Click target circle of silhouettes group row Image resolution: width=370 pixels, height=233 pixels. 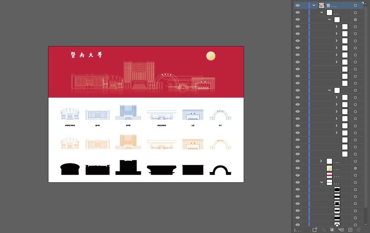[355, 183]
